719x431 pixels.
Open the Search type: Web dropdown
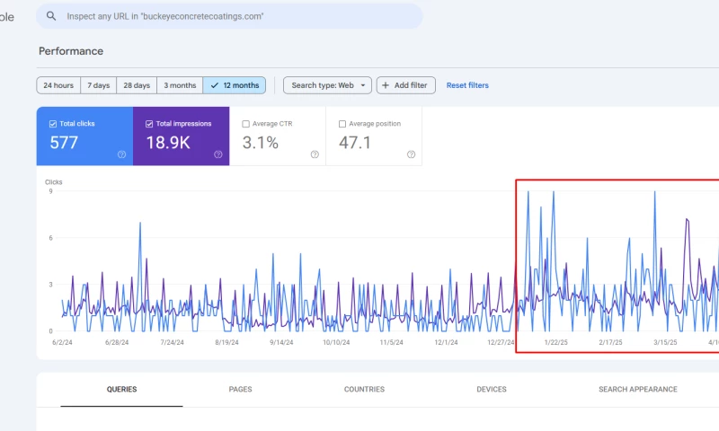click(x=327, y=85)
